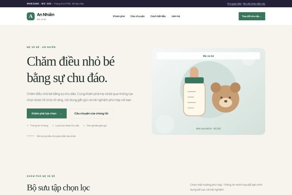Screen dimensions: 292x195
Task: Click the heading Bộ sưu tập chọn lọc
Action: coord(58,188)
